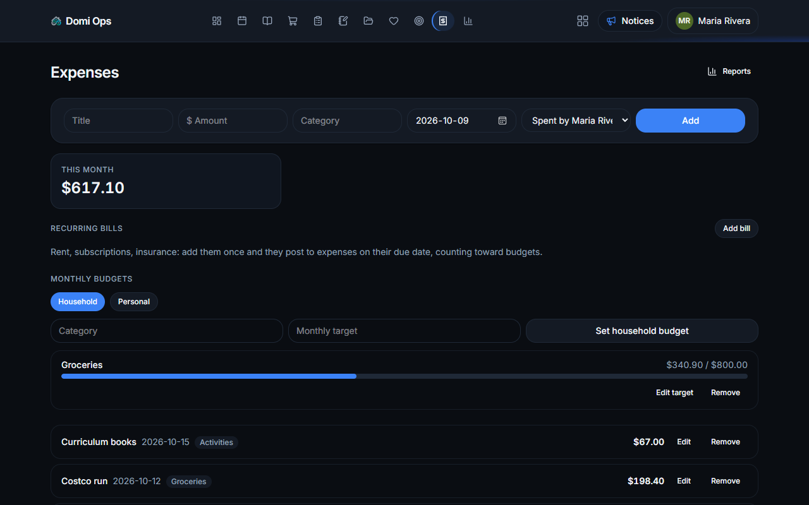Edit the Curriculum books expense
The height and width of the screenshot is (505, 809).
tap(684, 442)
